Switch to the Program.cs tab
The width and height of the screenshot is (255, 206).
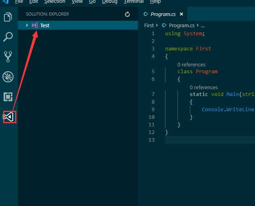[163, 14]
